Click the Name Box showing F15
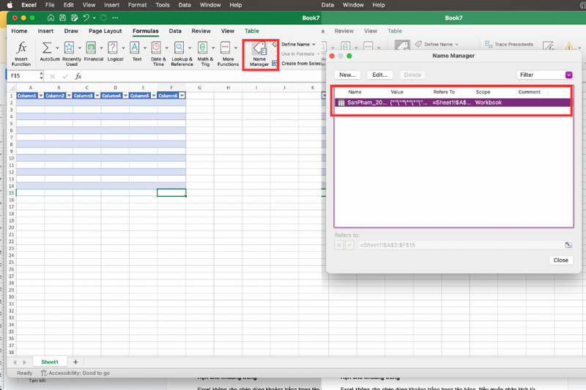586x390 pixels. coord(23,76)
